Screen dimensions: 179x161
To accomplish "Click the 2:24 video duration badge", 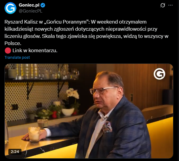I will pos(15,152).
